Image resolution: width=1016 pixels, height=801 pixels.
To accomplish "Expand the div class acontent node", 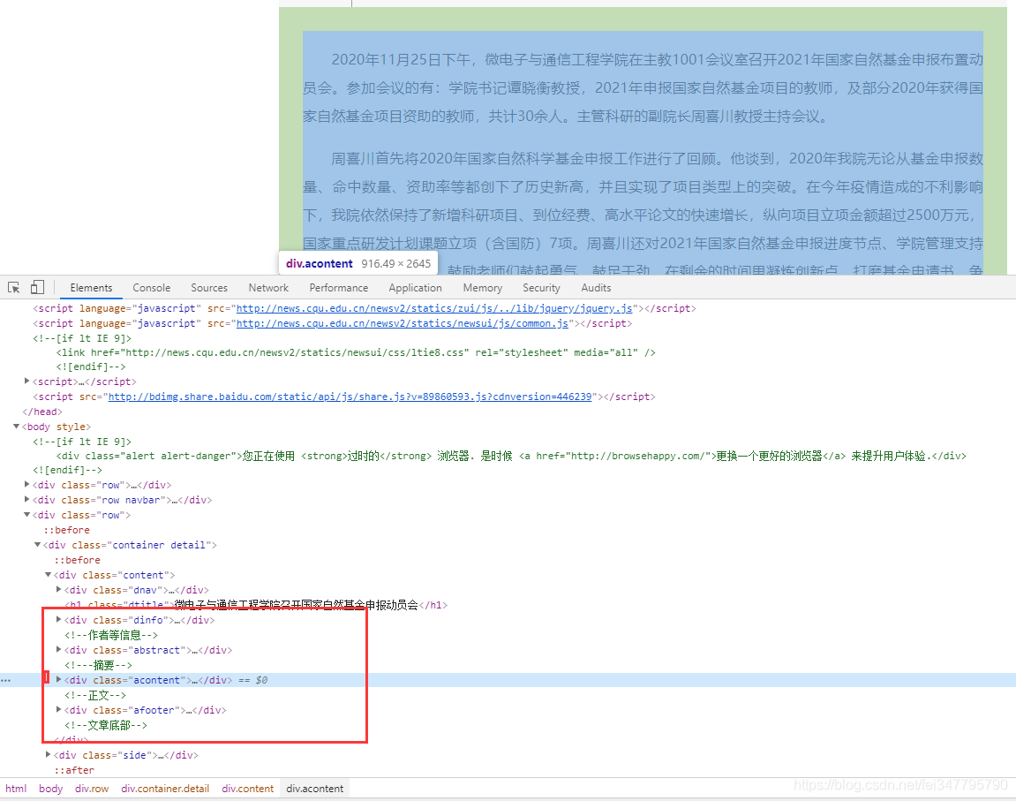I will click(58, 679).
